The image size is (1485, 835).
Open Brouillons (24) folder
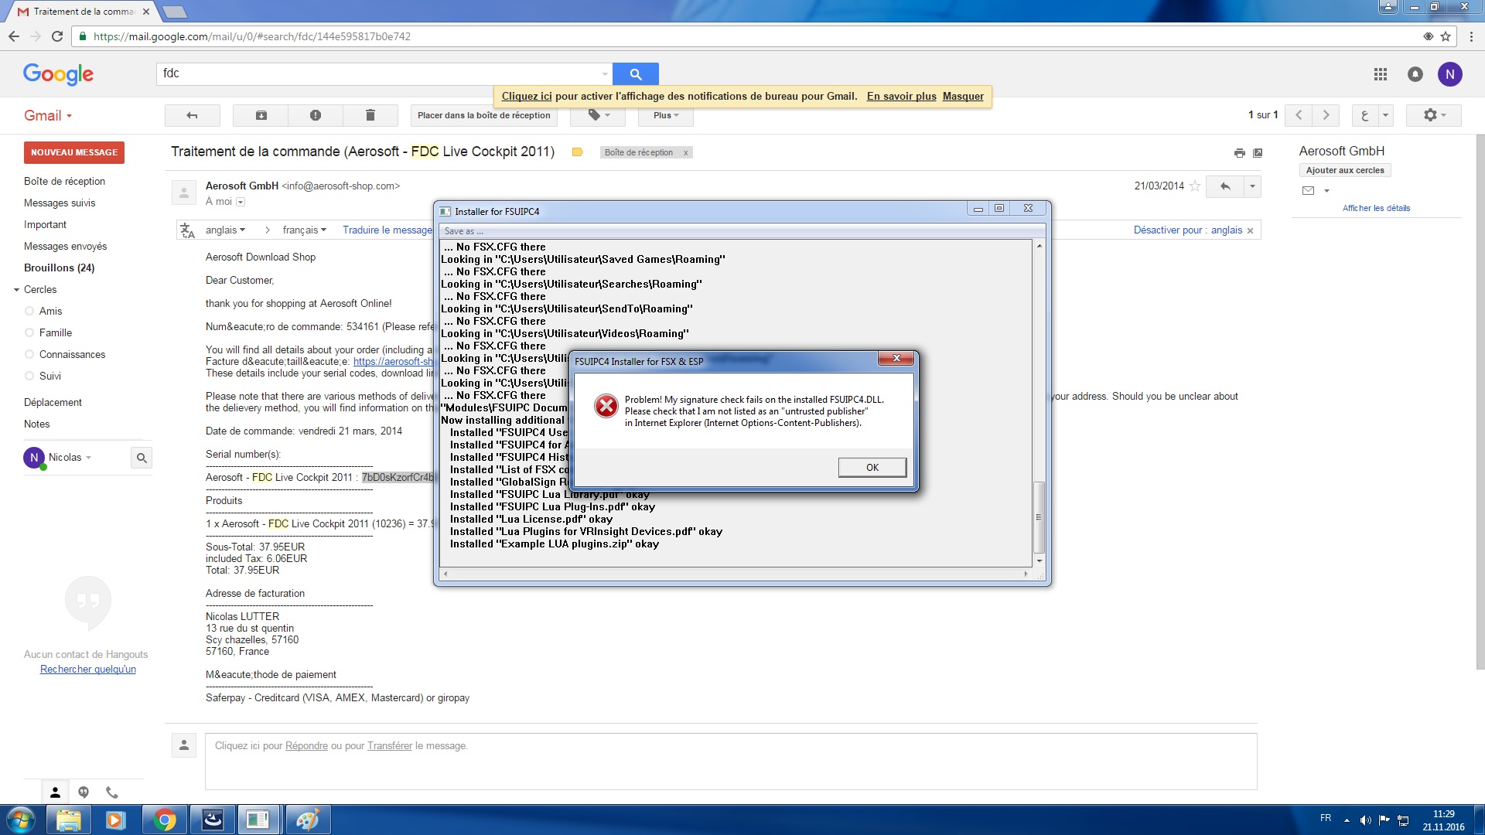tap(59, 268)
